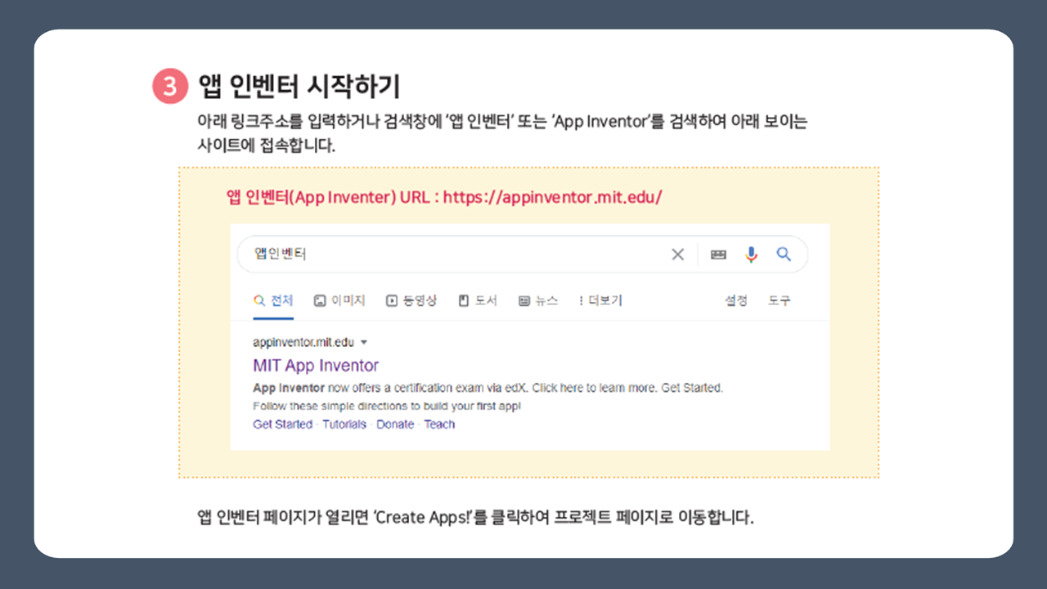This screenshot has height=589, width=1047.
Task: Click the Get Started sitelink
Action: (x=282, y=424)
